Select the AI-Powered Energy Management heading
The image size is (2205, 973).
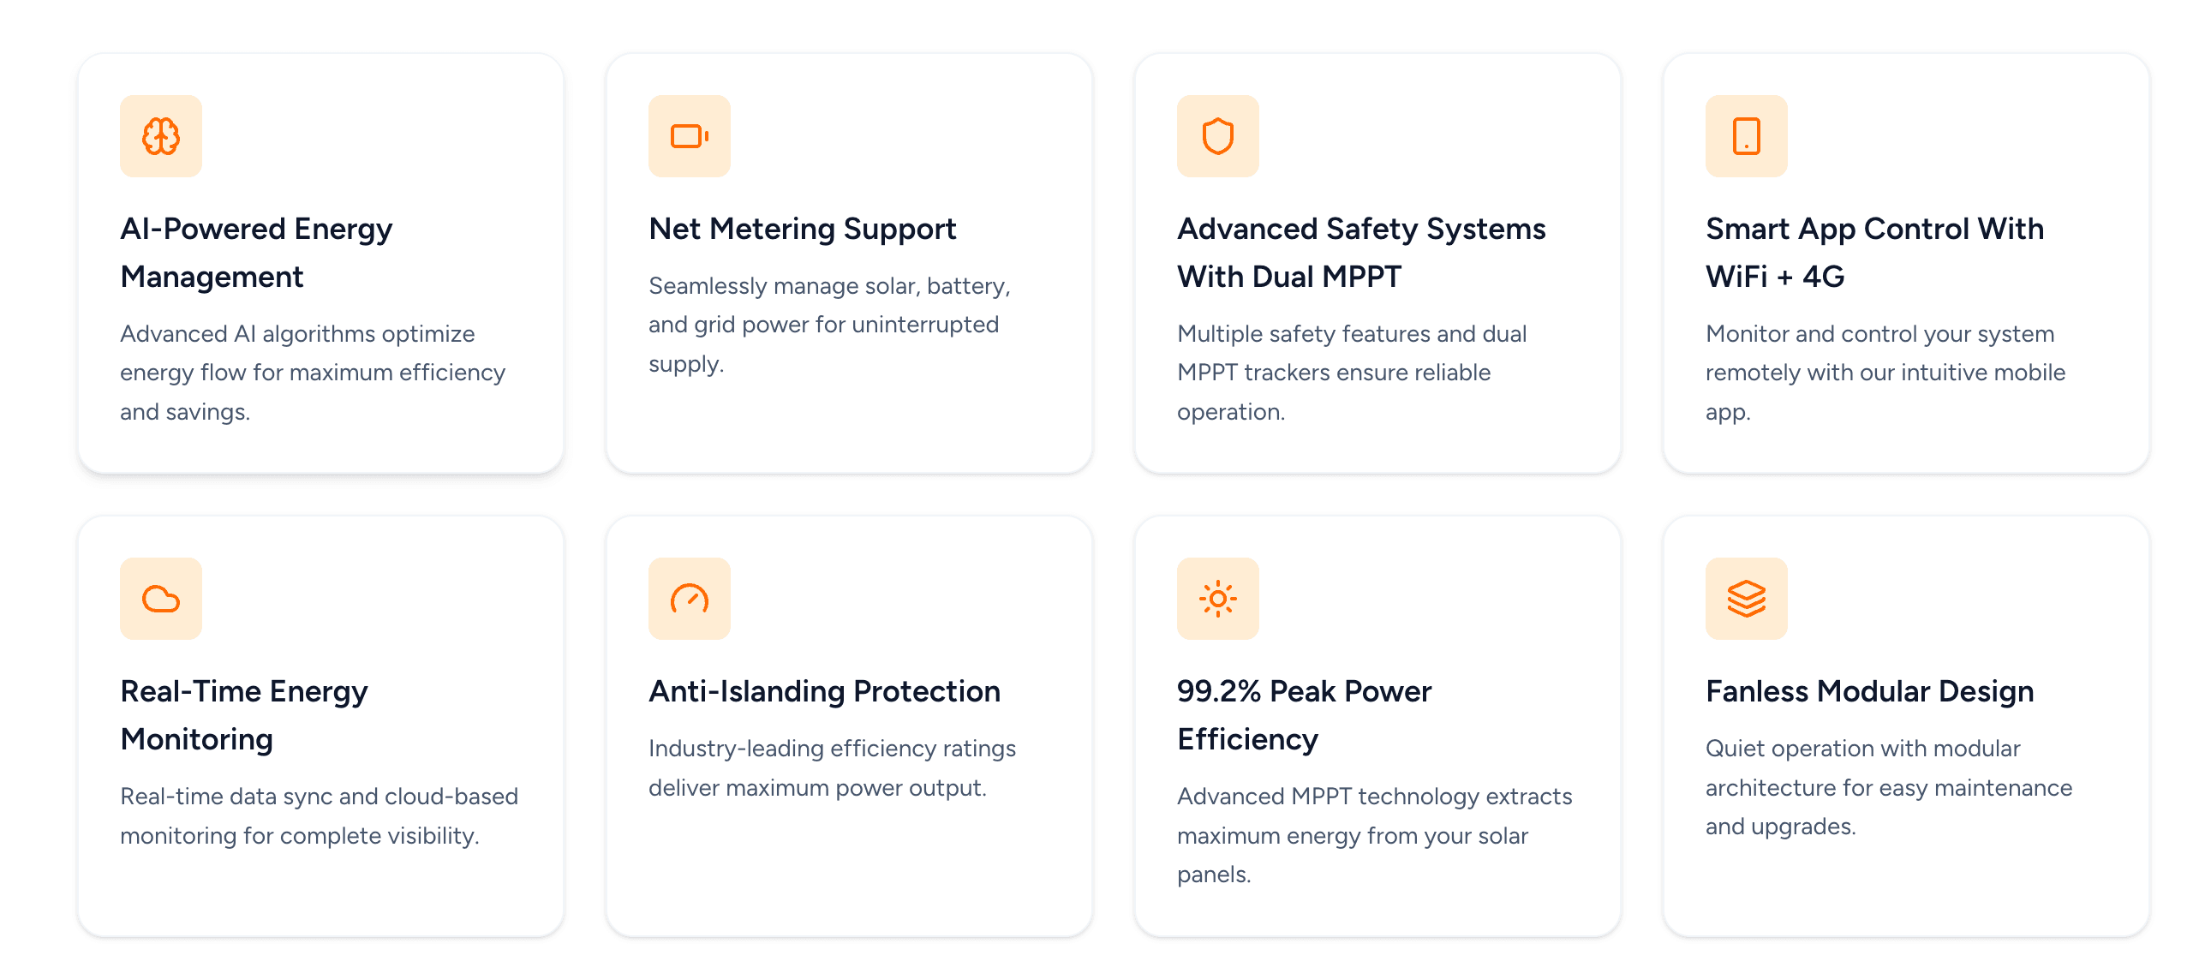click(x=256, y=253)
